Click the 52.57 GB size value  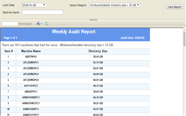coord(98,68)
